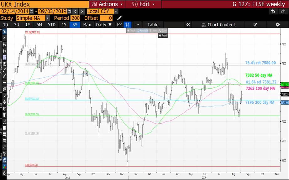
Task: Open the fill color square tool
Action: tap(4, 128)
